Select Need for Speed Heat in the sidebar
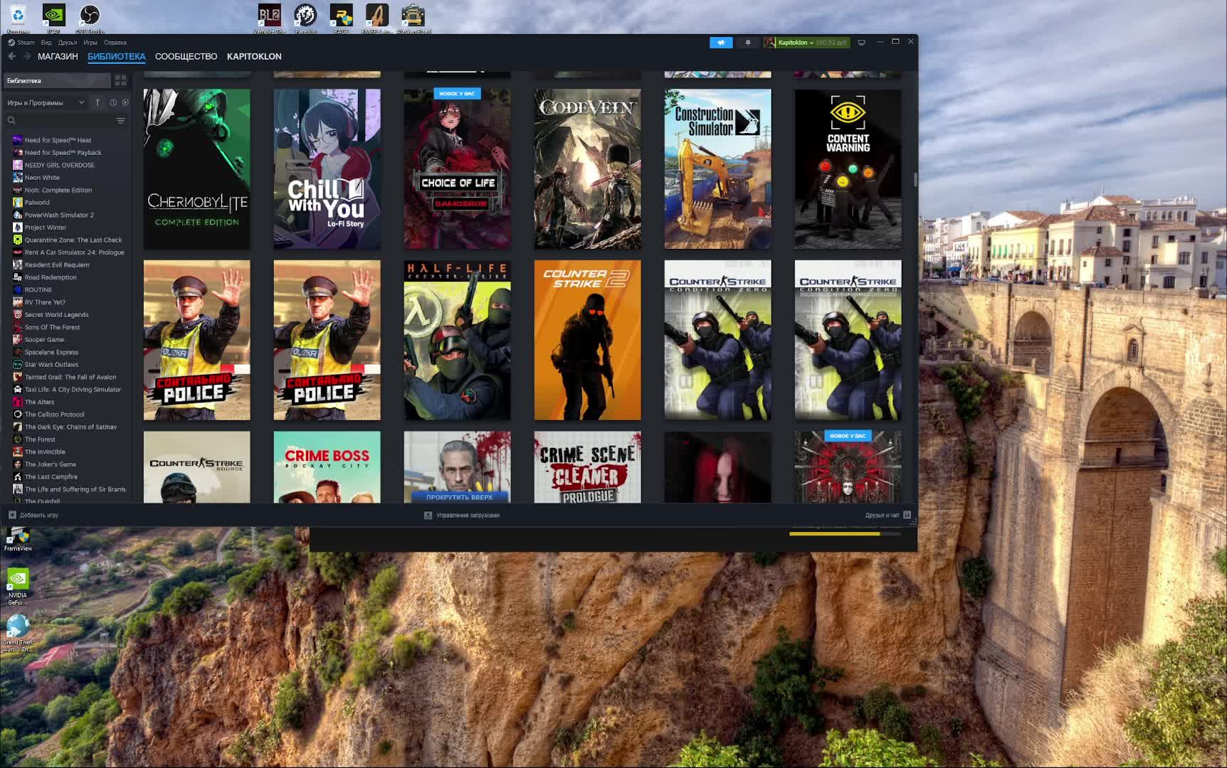The width and height of the screenshot is (1227, 768). coord(68,140)
